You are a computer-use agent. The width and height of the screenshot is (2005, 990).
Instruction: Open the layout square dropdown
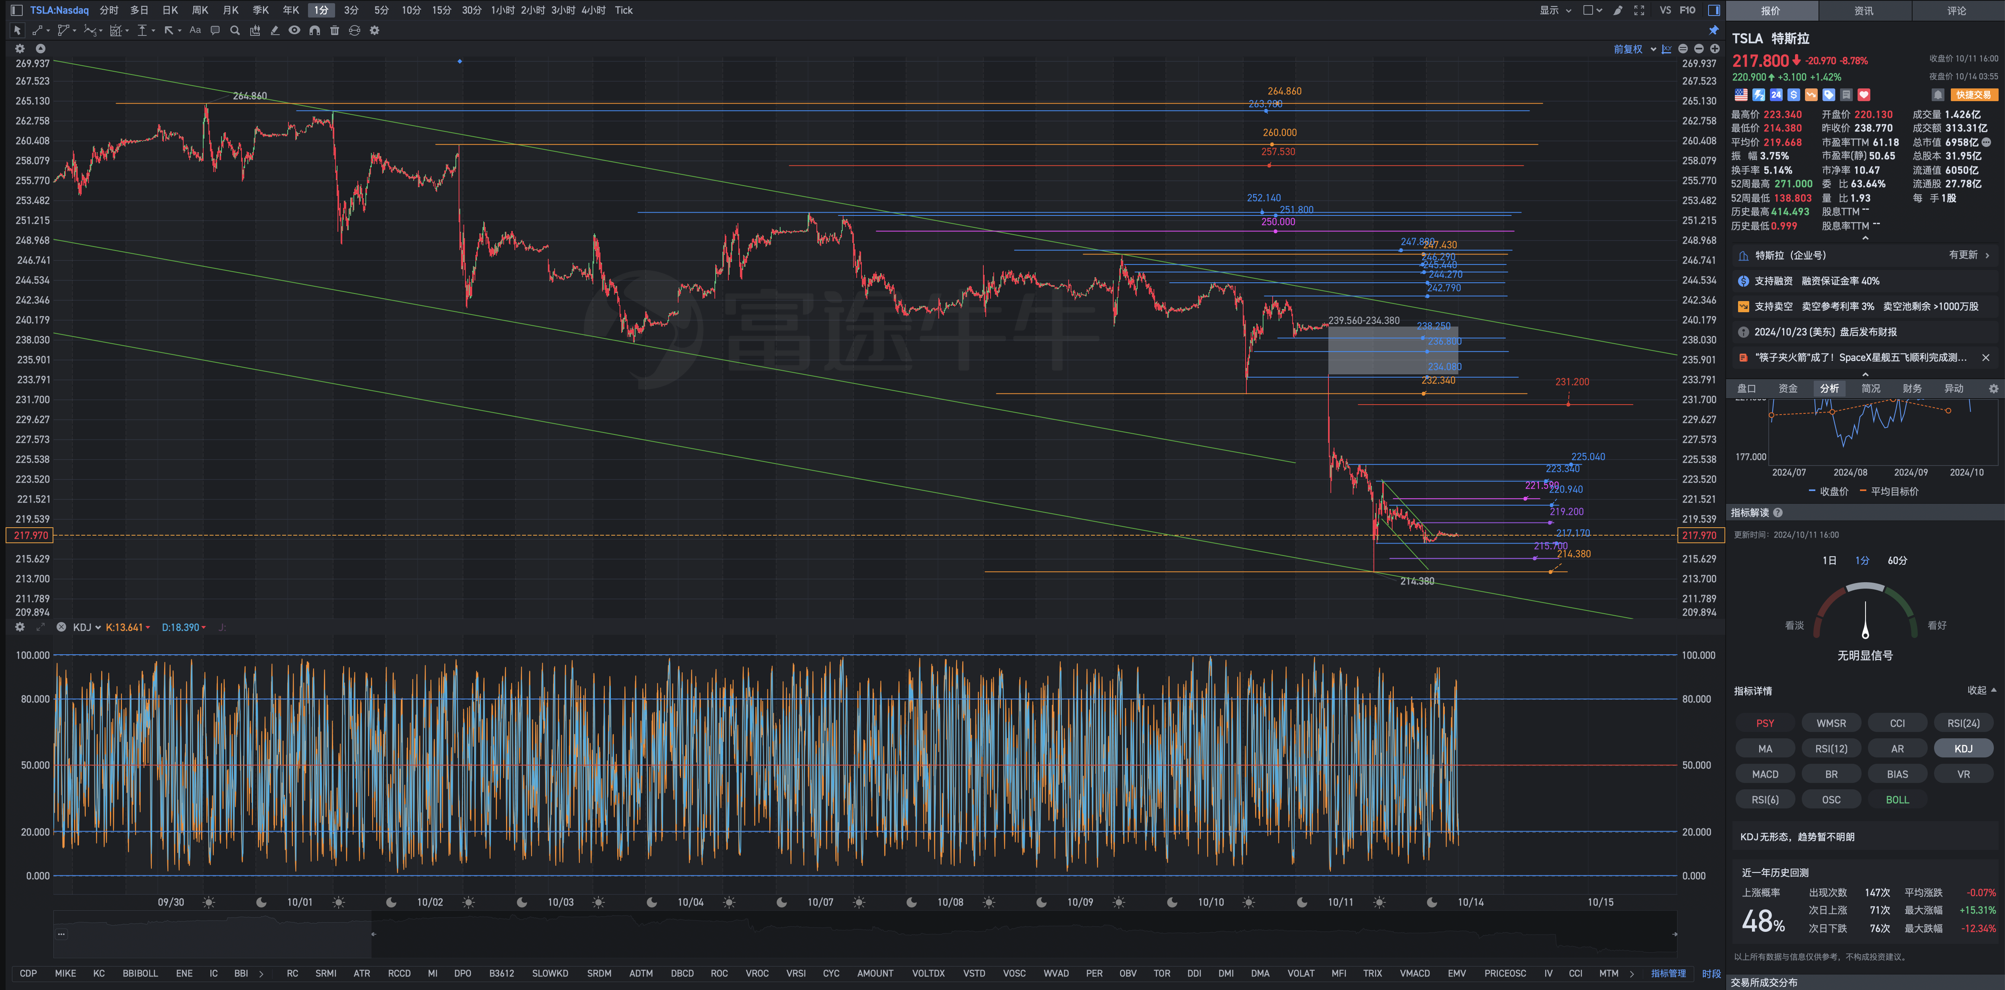pyautogui.click(x=1593, y=10)
